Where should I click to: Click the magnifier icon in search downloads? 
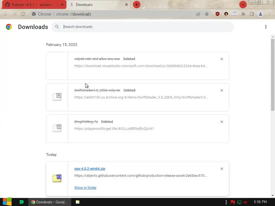[x=57, y=27]
